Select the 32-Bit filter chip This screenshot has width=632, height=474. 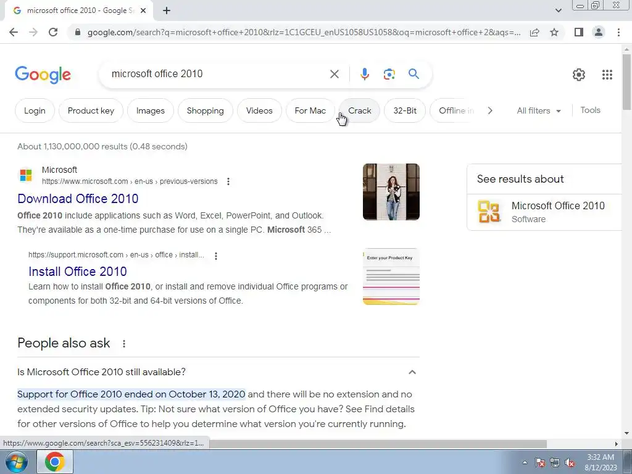tap(405, 110)
